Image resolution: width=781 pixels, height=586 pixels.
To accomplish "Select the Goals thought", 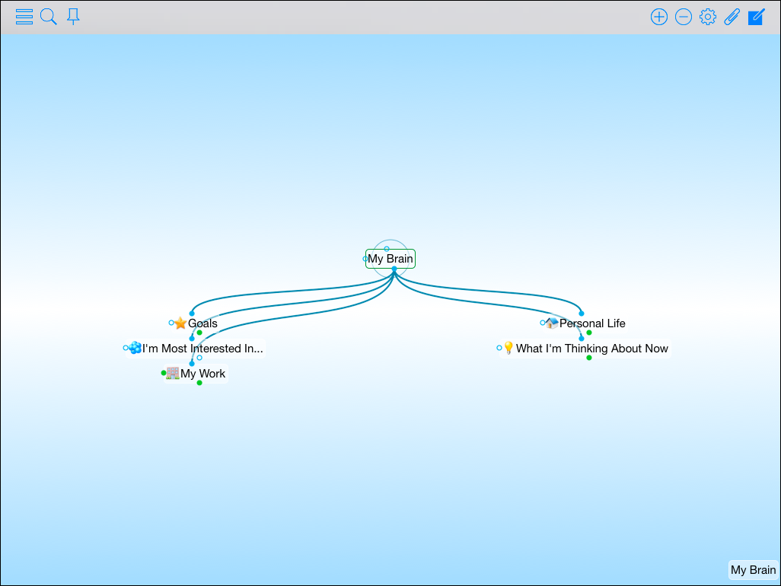I will pos(202,323).
